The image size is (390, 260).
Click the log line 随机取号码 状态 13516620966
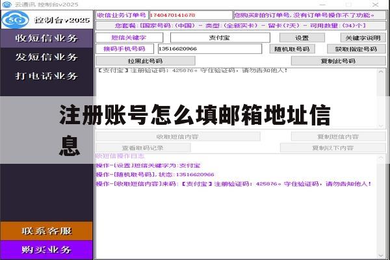coord(155,175)
